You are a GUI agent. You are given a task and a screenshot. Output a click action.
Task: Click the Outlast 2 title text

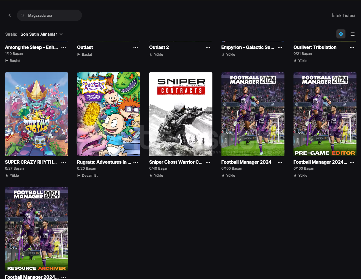(159, 47)
